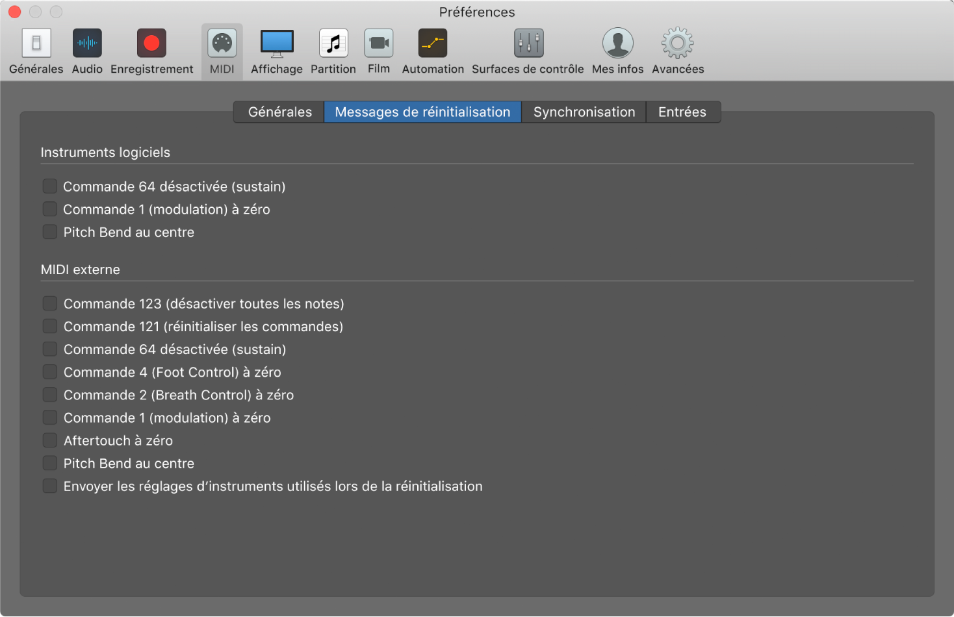Click the Préférences window title
The height and width of the screenshot is (617, 954).
pyautogui.click(x=477, y=12)
